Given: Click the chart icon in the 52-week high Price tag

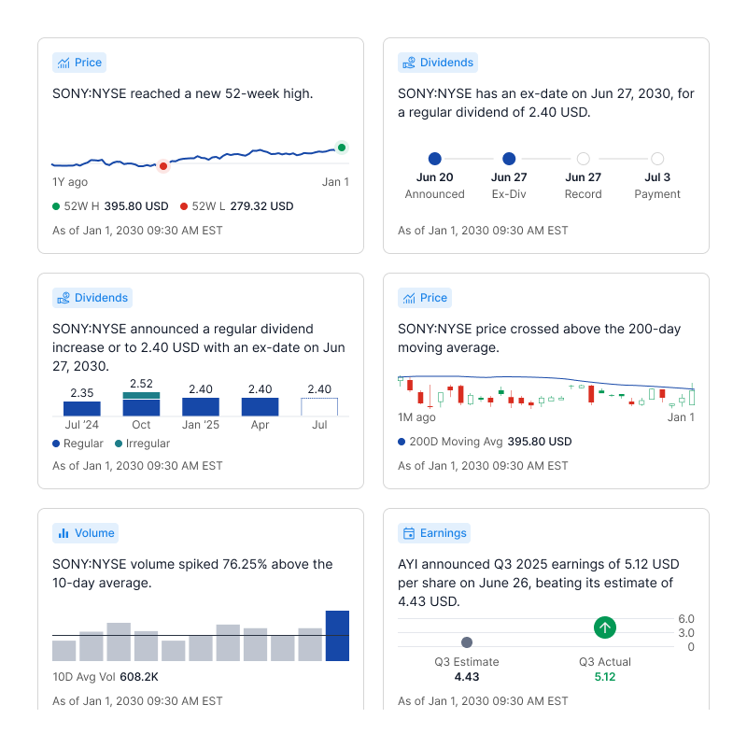Looking at the screenshot, I should pyautogui.click(x=63, y=63).
